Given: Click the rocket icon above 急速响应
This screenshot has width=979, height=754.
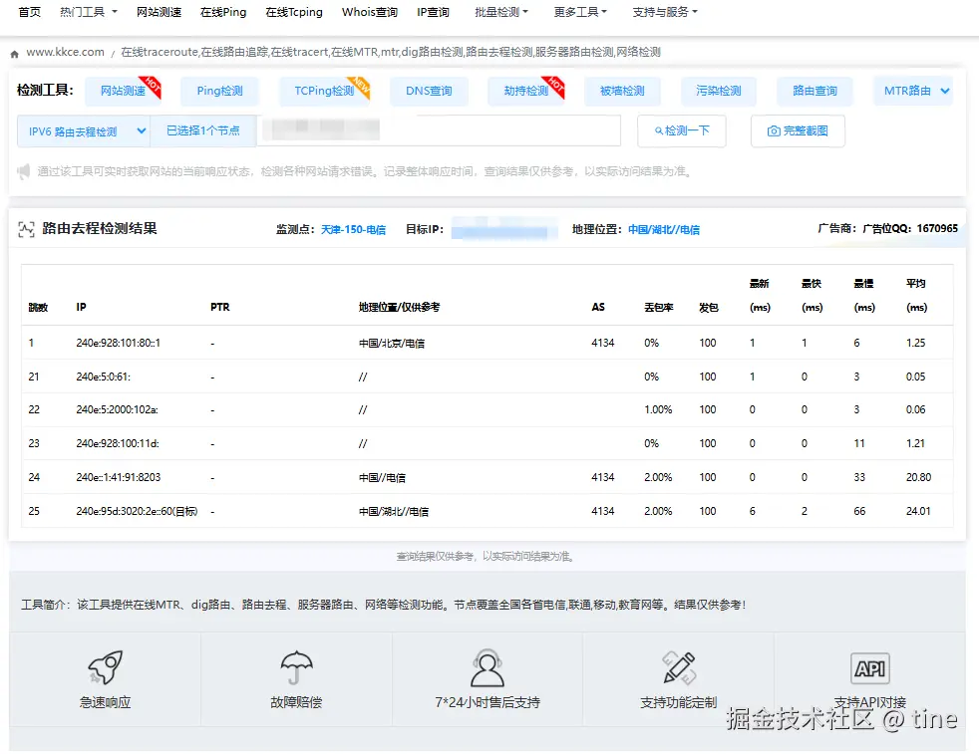Looking at the screenshot, I should point(105,666).
